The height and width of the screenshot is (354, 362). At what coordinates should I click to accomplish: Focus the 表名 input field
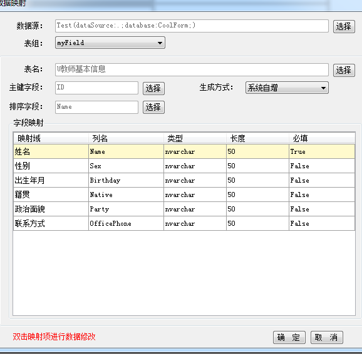pos(192,69)
